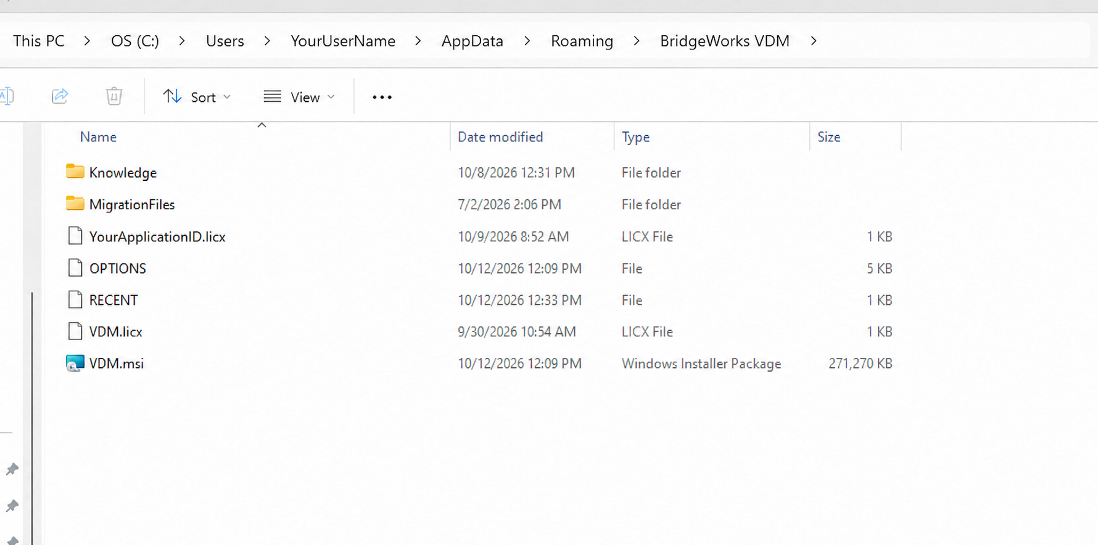Select the VDM.licx file name
The height and width of the screenshot is (545, 1098).
[116, 331]
